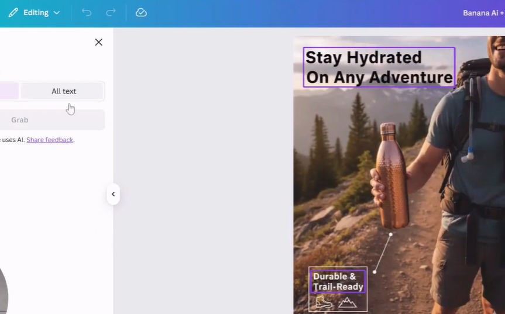
Task: Select the 'Stay Hydrated On Any Adventure' text box
Action: coord(379,67)
